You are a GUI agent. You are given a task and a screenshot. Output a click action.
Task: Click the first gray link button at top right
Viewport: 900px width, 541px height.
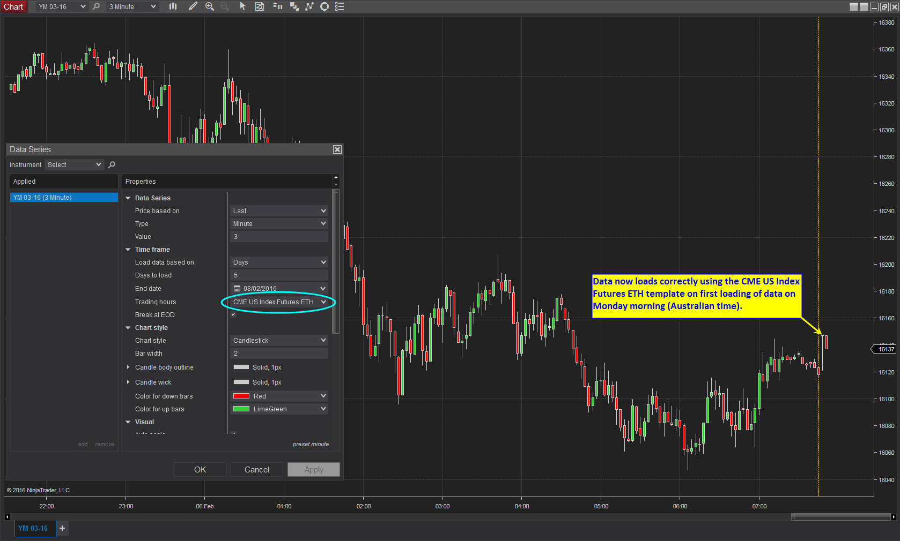(854, 7)
